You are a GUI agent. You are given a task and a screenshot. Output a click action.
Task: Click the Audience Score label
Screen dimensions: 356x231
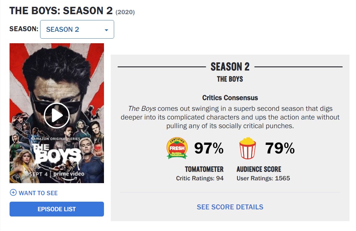coord(259,169)
